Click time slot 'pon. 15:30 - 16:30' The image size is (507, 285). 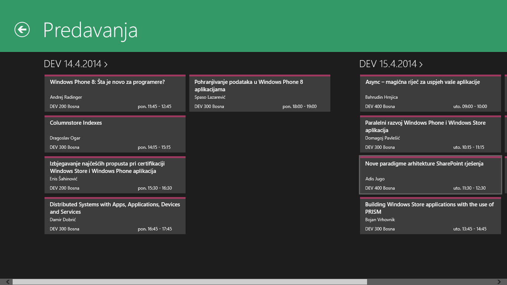(x=155, y=188)
